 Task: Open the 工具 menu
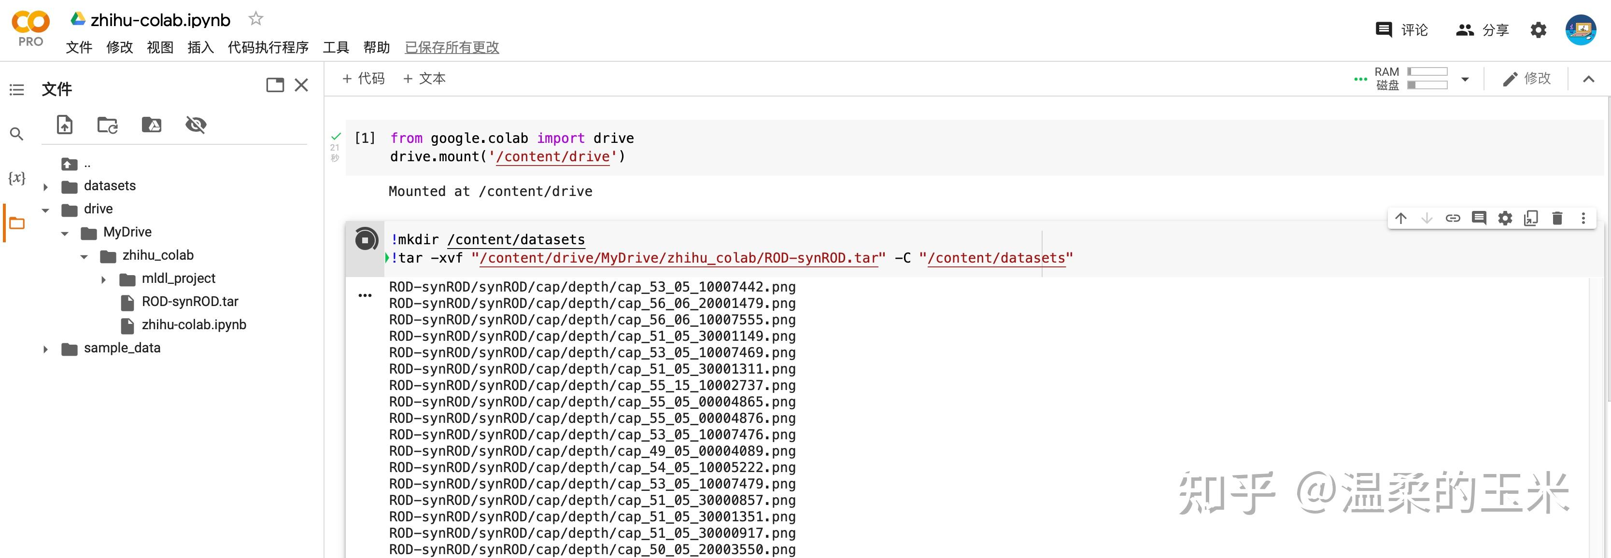(x=335, y=47)
